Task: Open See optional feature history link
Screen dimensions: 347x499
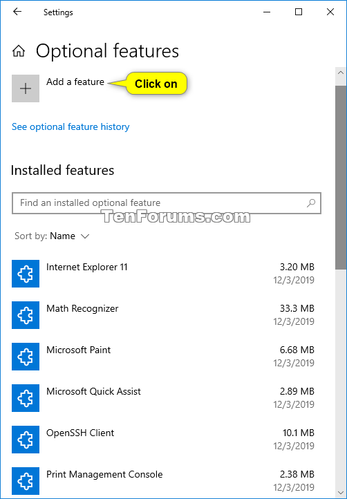Action: click(x=71, y=127)
